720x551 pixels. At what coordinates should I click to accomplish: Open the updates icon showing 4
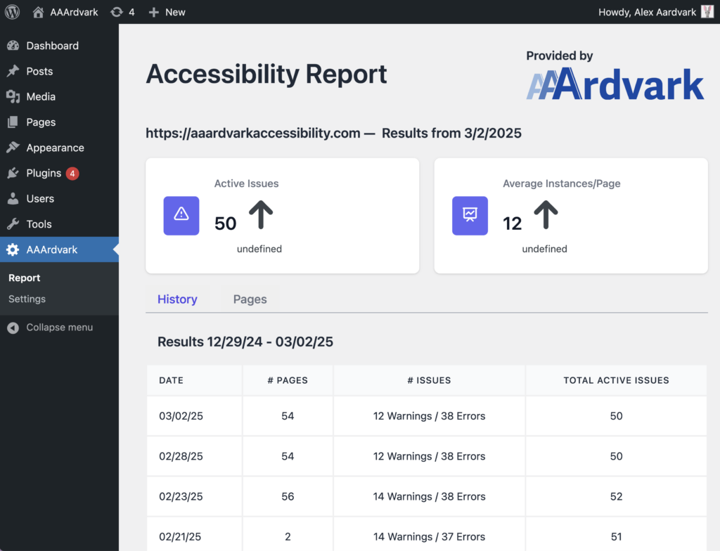click(117, 12)
